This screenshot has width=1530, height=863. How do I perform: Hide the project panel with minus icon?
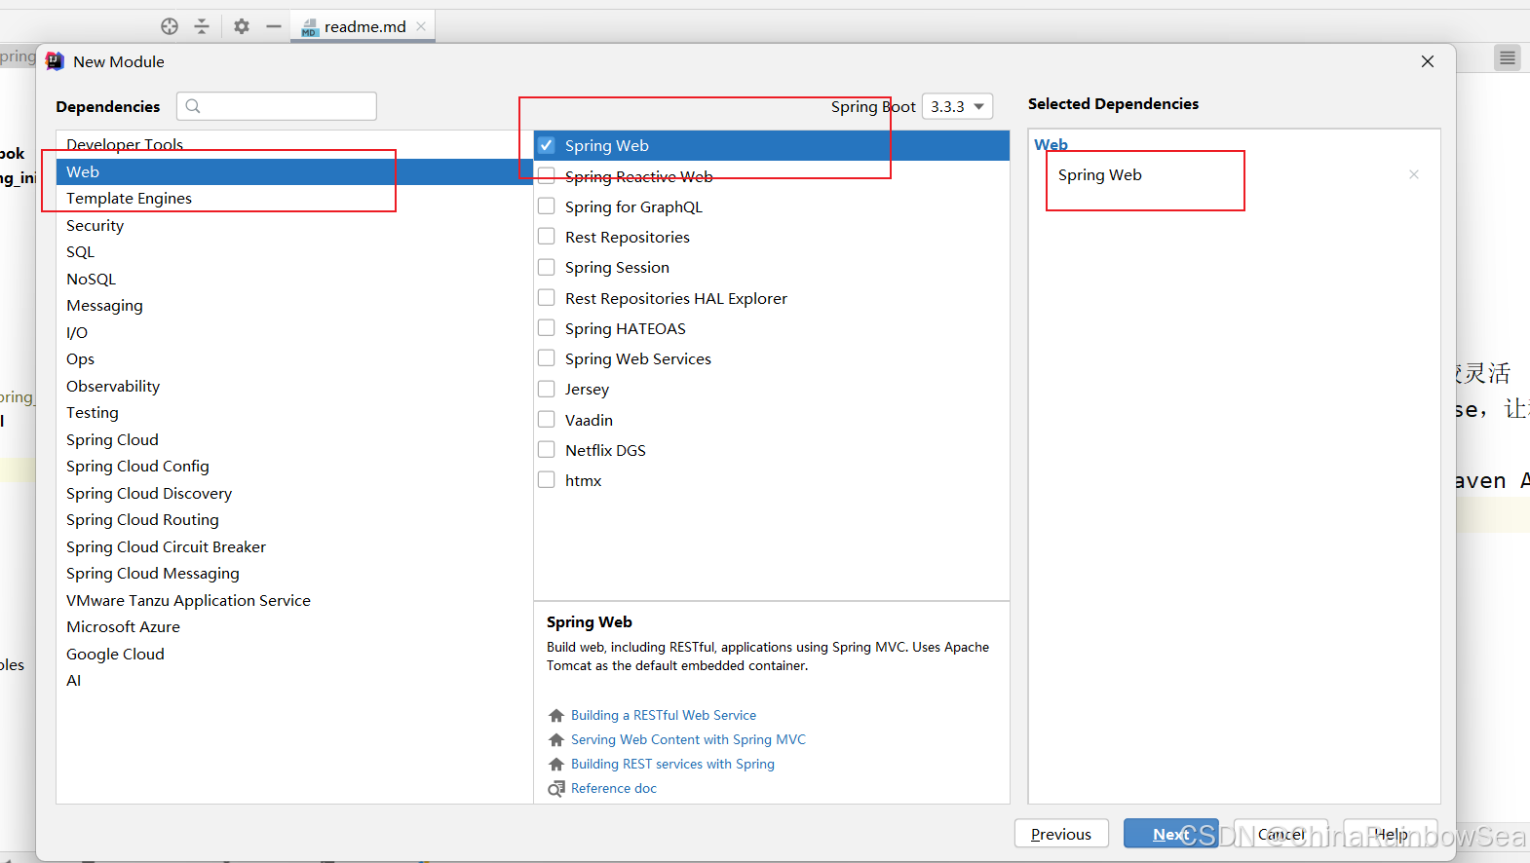pos(274,26)
